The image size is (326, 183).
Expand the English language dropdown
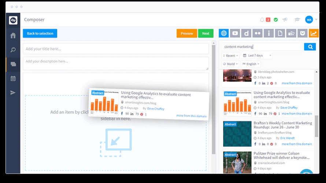[x=251, y=64]
